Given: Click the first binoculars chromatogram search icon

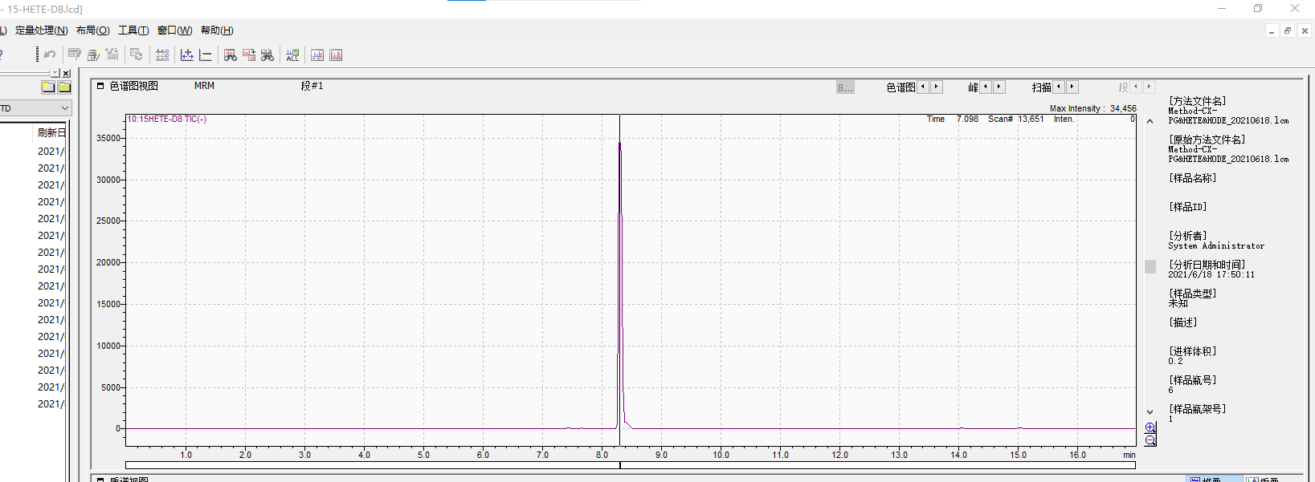Looking at the screenshot, I should 231,55.
